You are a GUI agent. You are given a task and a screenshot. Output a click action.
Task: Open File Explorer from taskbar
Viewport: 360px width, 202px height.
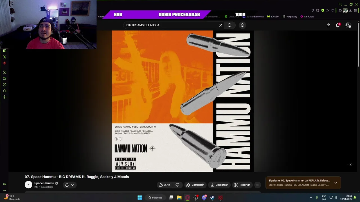(179, 198)
